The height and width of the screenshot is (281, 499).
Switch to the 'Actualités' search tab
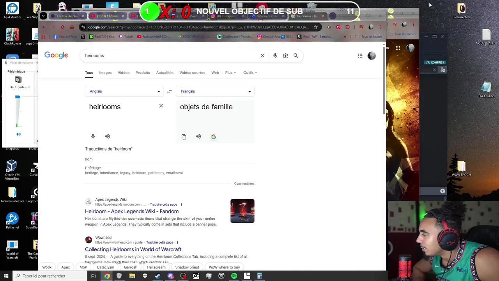(165, 73)
